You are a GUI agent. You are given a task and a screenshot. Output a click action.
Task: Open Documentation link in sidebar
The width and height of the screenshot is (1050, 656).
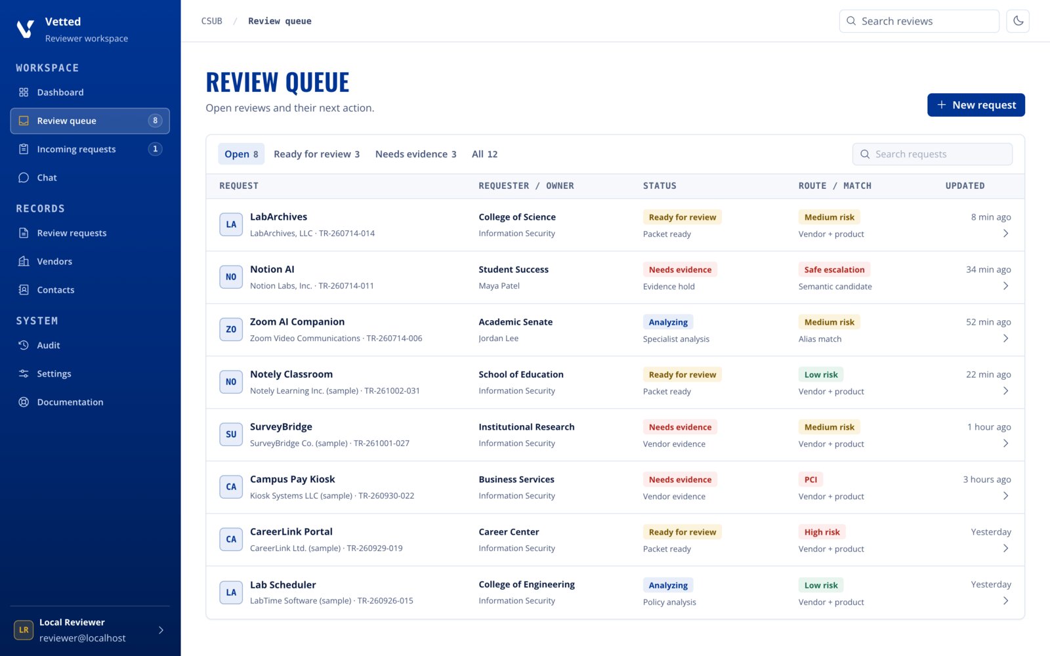pos(90,402)
